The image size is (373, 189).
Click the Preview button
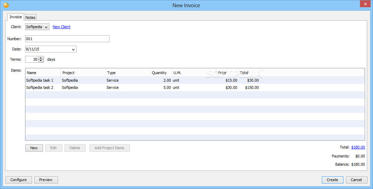point(46,180)
